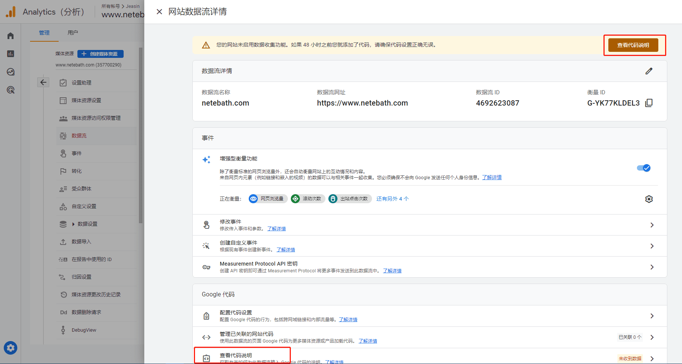Copy the measurement ID G-YK77KLDEL3
Image resolution: width=682 pixels, height=364 pixels.
649,103
